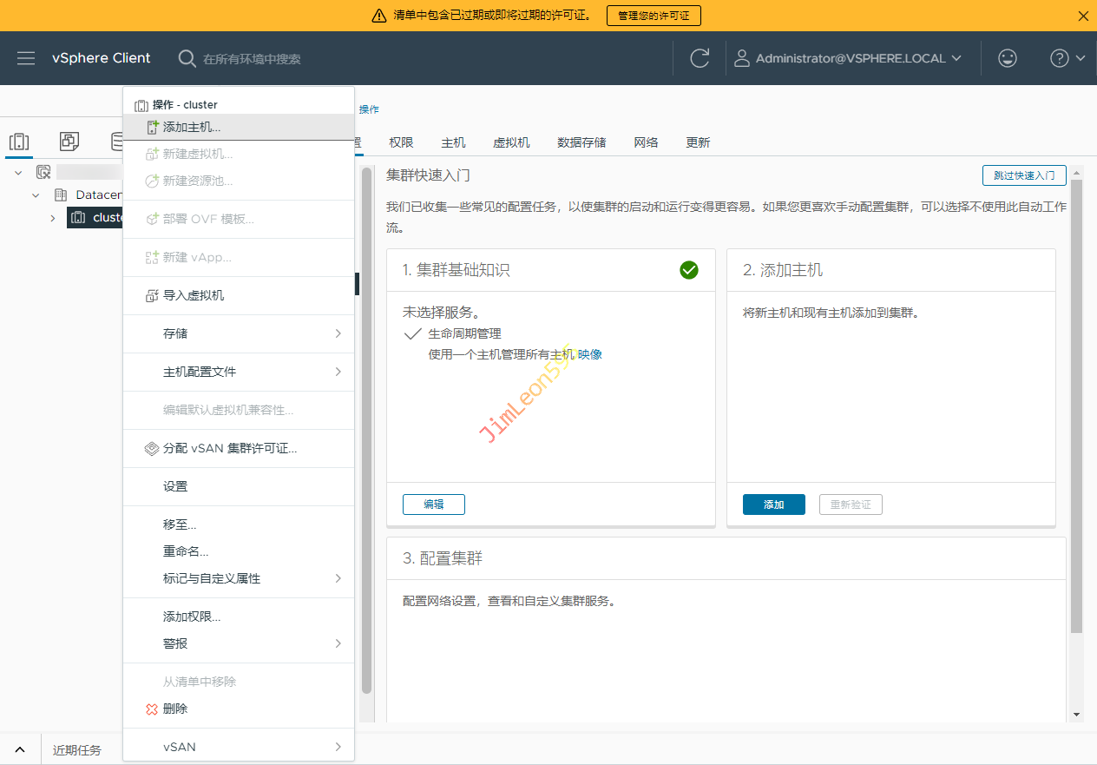The width and height of the screenshot is (1097, 765).
Task: Click the blue Add button
Action: coord(773,505)
